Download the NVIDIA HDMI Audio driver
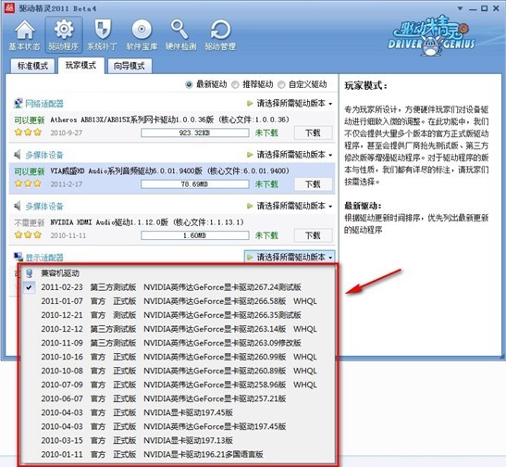 coord(313,235)
